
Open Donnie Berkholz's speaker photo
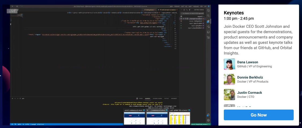pyautogui.click(x=229, y=79)
